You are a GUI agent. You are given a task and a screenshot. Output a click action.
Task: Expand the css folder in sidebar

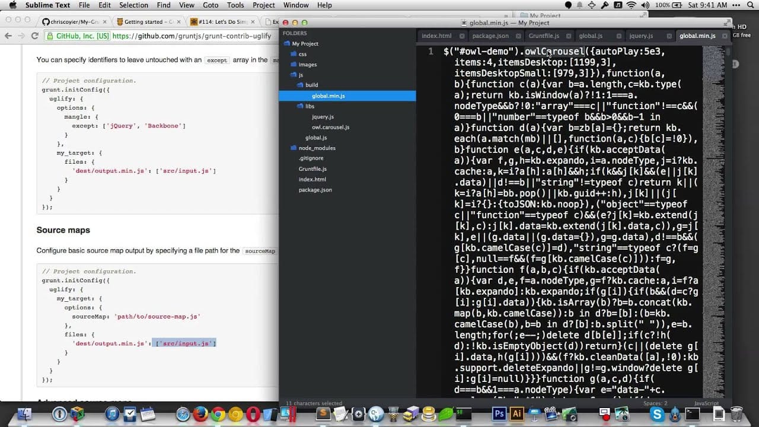[x=294, y=54]
